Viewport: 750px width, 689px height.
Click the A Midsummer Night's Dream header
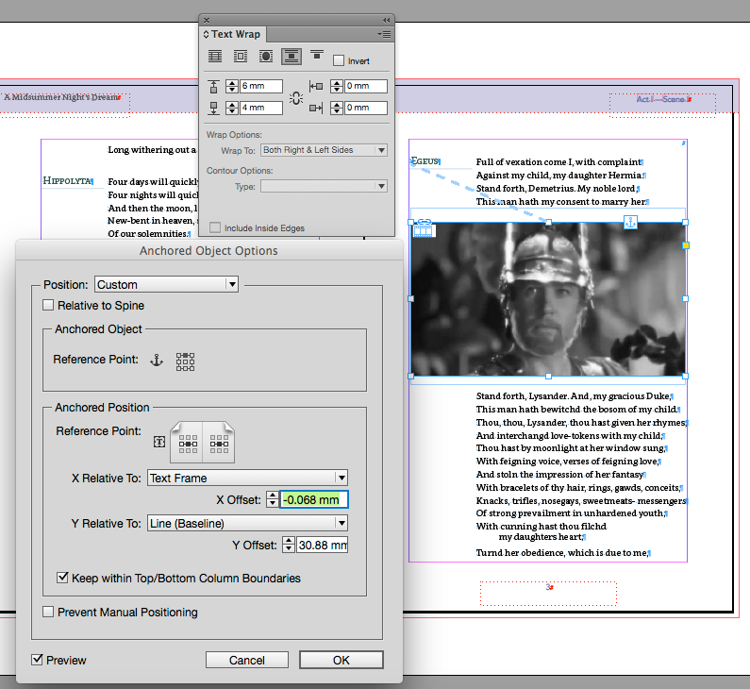coord(61,97)
